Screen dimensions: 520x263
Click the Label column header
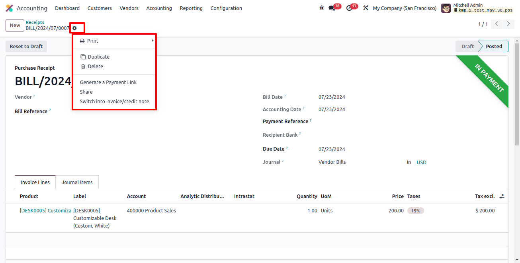(80, 196)
